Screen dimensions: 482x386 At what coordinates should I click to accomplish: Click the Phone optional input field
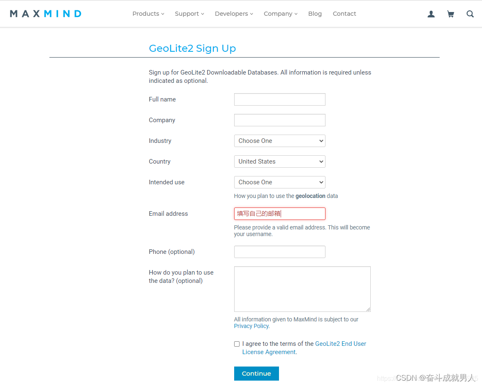(279, 252)
